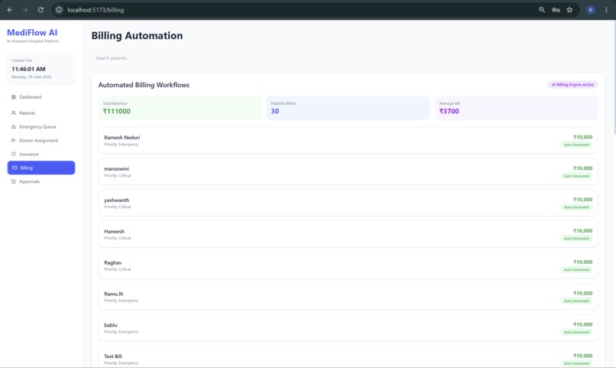Select the Patients Billed 30 card
616x368 pixels.
[348, 108]
